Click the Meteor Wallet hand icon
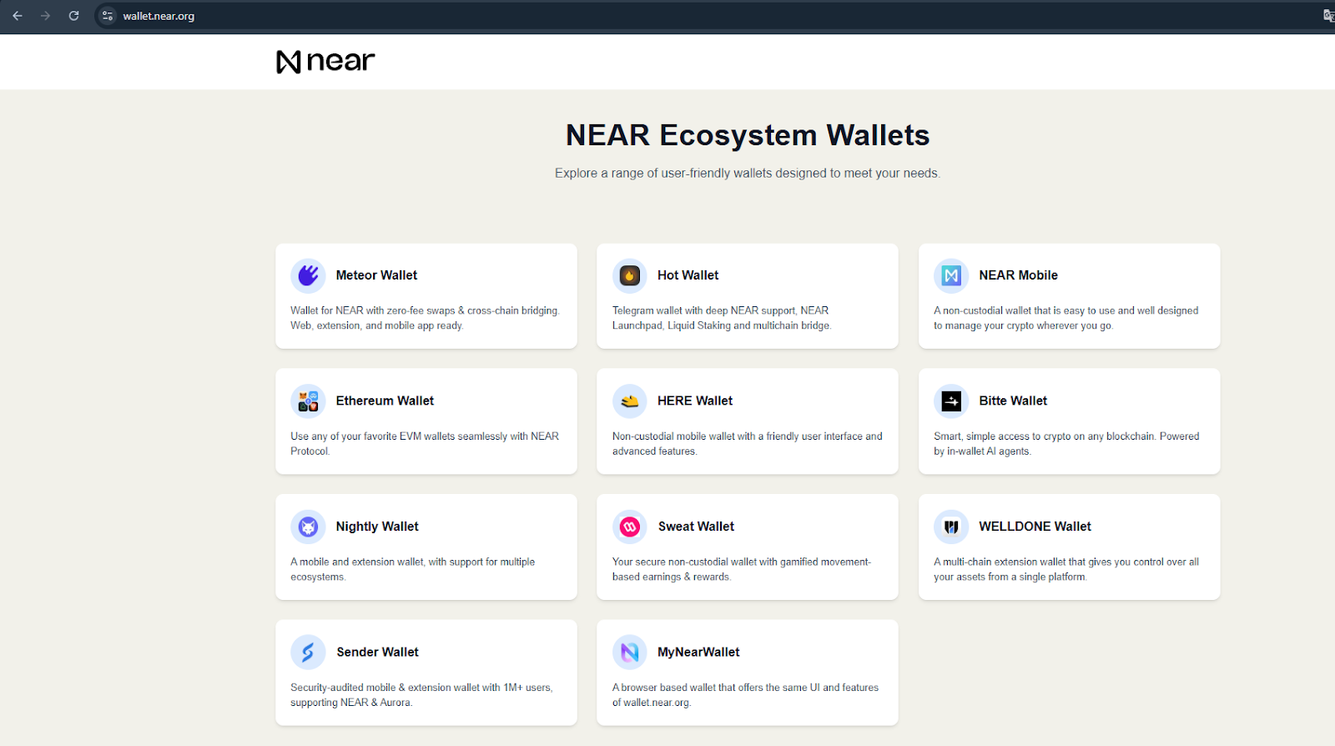Screen dimensions: 1335x746 coord(308,275)
